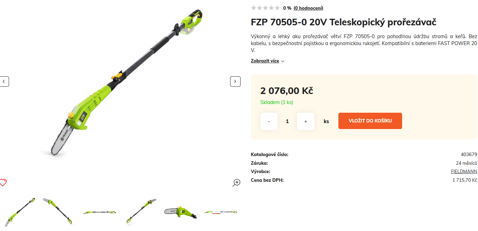Click the chevron next to Zobrazit více
Viewport: 478px width, 231px height.
coord(283,61)
